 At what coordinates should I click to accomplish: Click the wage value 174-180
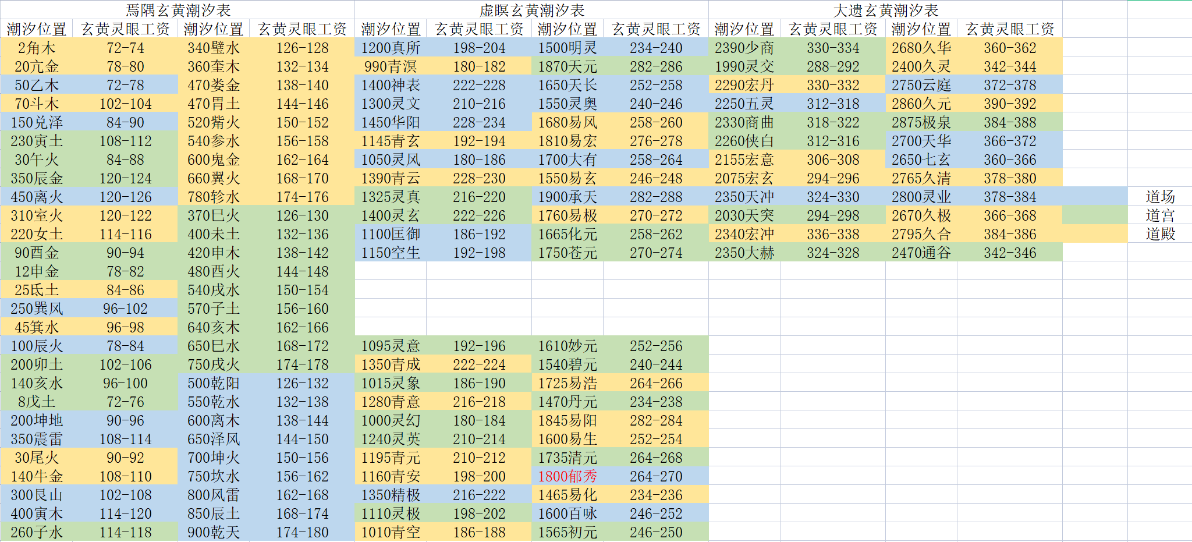302,532
